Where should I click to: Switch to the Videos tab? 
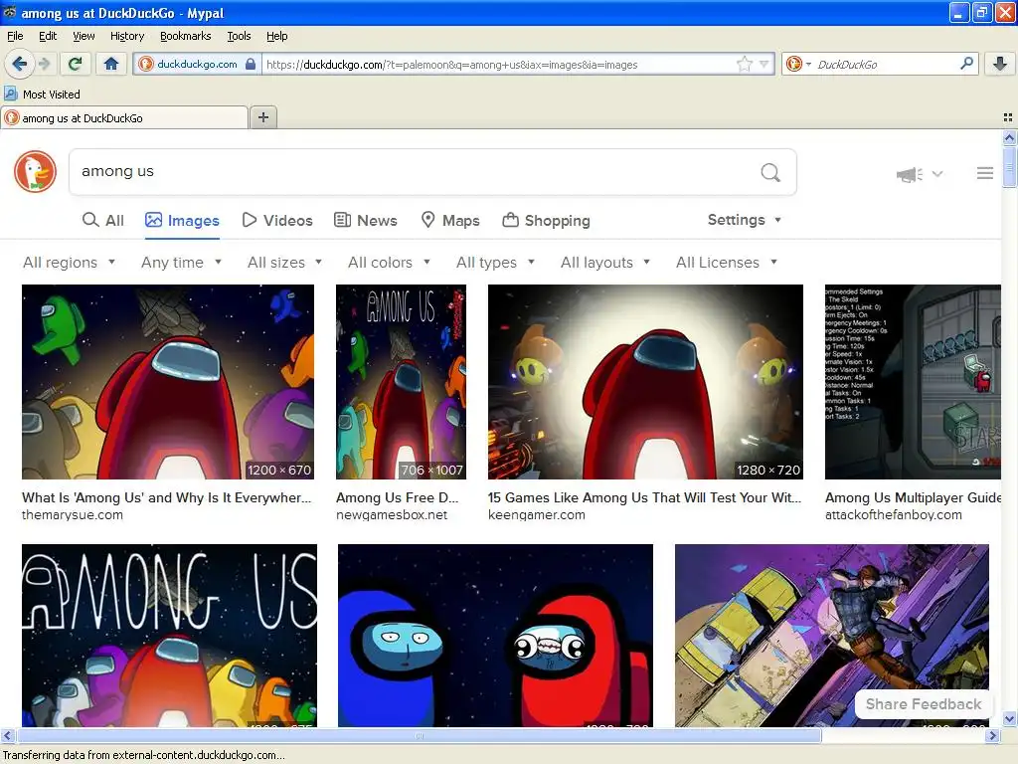277,220
